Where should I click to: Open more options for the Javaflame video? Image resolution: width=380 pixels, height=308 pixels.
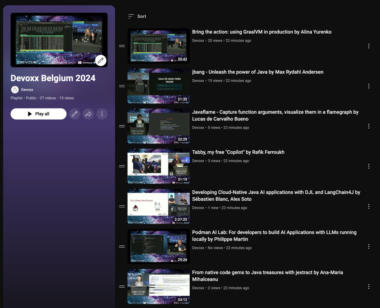coord(369,126)
